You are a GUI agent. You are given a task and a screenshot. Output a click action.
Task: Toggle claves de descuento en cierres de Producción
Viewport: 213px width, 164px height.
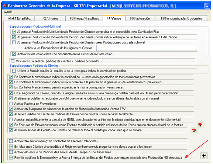point(14,54)
